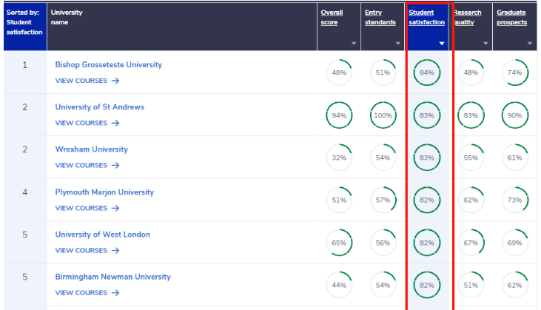Click Plymouth Marjon 57% entry standards circle

tap(383, 200)
